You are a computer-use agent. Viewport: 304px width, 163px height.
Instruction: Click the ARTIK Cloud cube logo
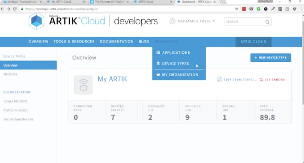tap(37, 21)
